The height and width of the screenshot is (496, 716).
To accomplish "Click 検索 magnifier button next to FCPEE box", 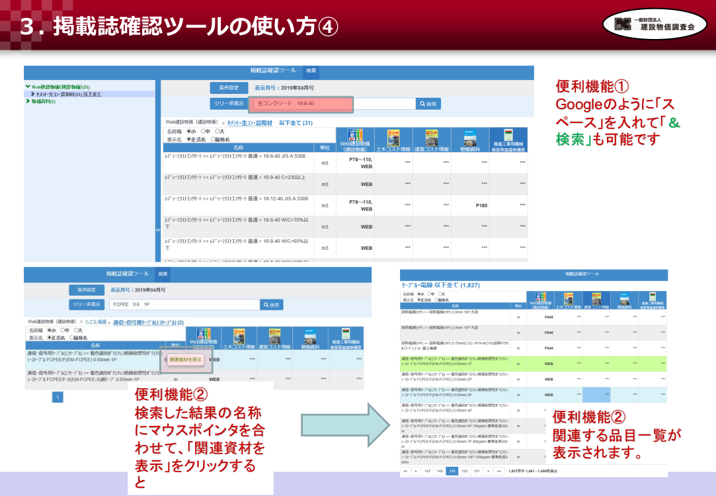I will pyautogui.click(x=272, y=305).
